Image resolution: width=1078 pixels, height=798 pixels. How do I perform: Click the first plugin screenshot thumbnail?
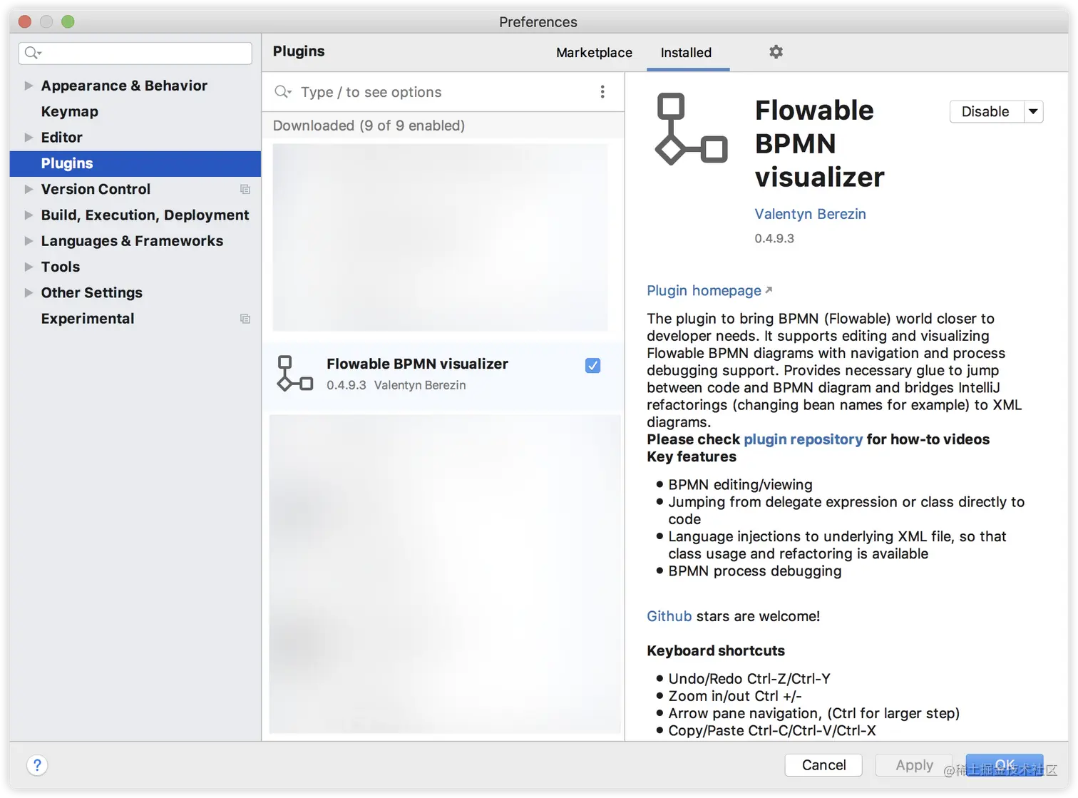[x=442, y=237]
